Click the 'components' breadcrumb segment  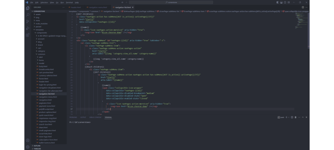84,11
